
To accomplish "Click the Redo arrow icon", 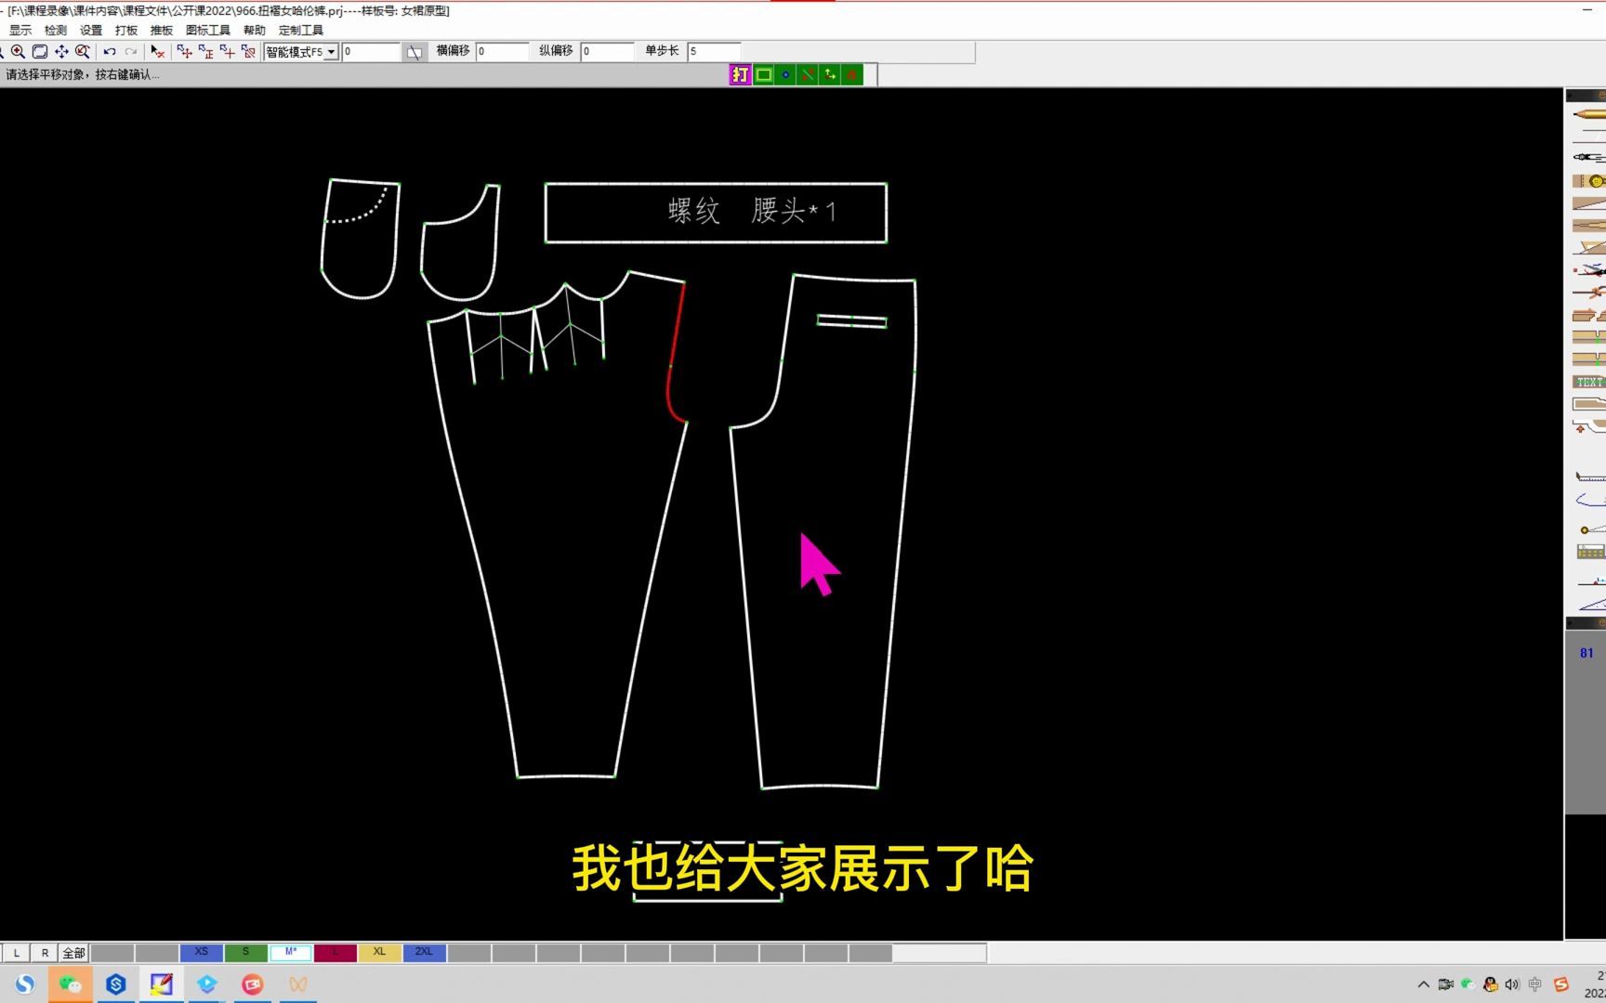I will pyautogui.click(x=129, y=52).
